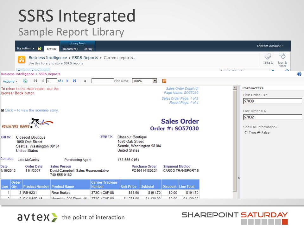Click the Business Intelligence site logo
This screenshot has height=228, width=304.
point(22,60)
